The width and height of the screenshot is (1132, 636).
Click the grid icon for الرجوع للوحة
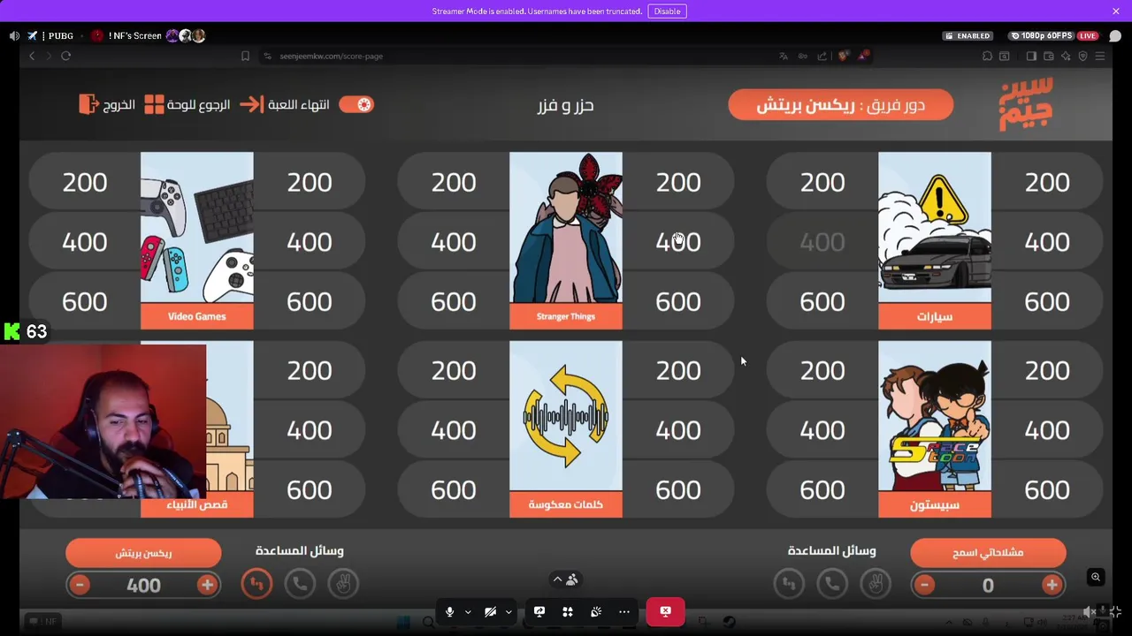154,104
